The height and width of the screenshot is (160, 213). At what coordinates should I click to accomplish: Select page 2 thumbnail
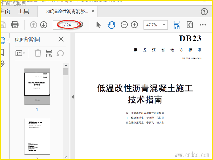point(37,136)
